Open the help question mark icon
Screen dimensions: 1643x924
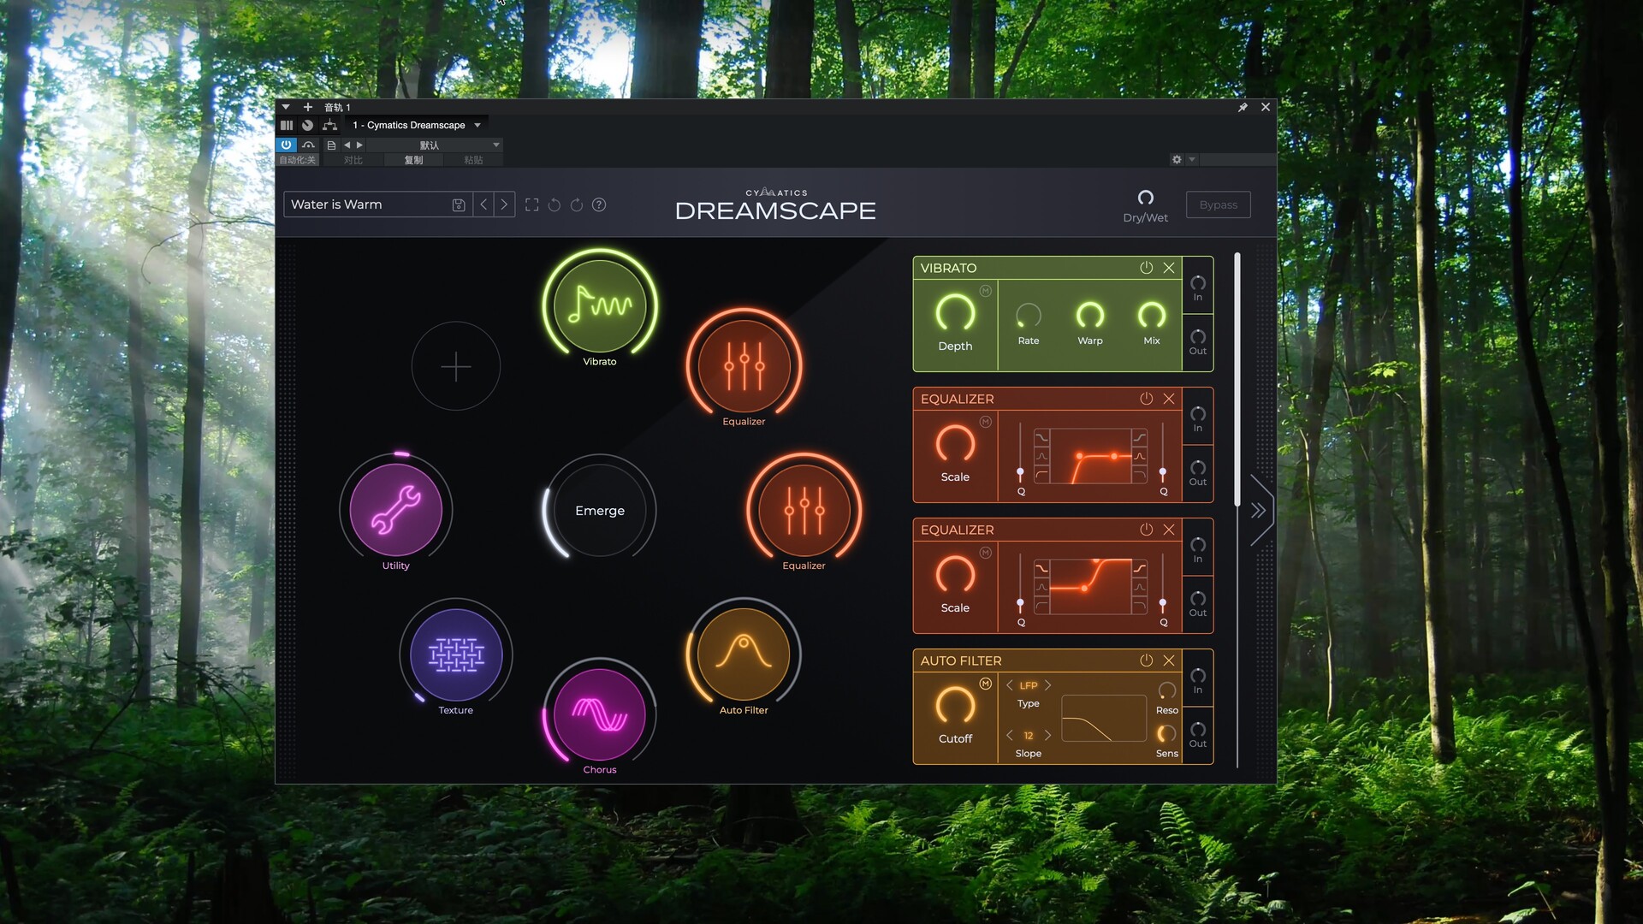[x=599, y=204]
